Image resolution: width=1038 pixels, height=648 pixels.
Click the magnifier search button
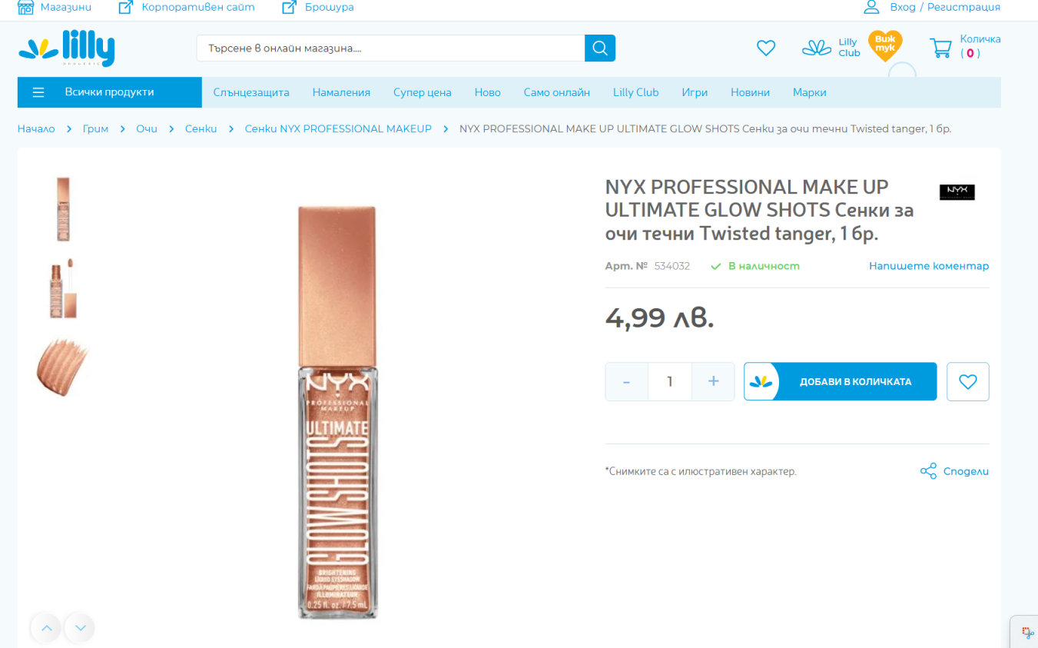point(600,48)
